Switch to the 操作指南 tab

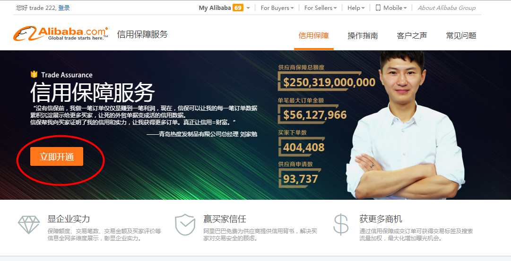[363, 35]
